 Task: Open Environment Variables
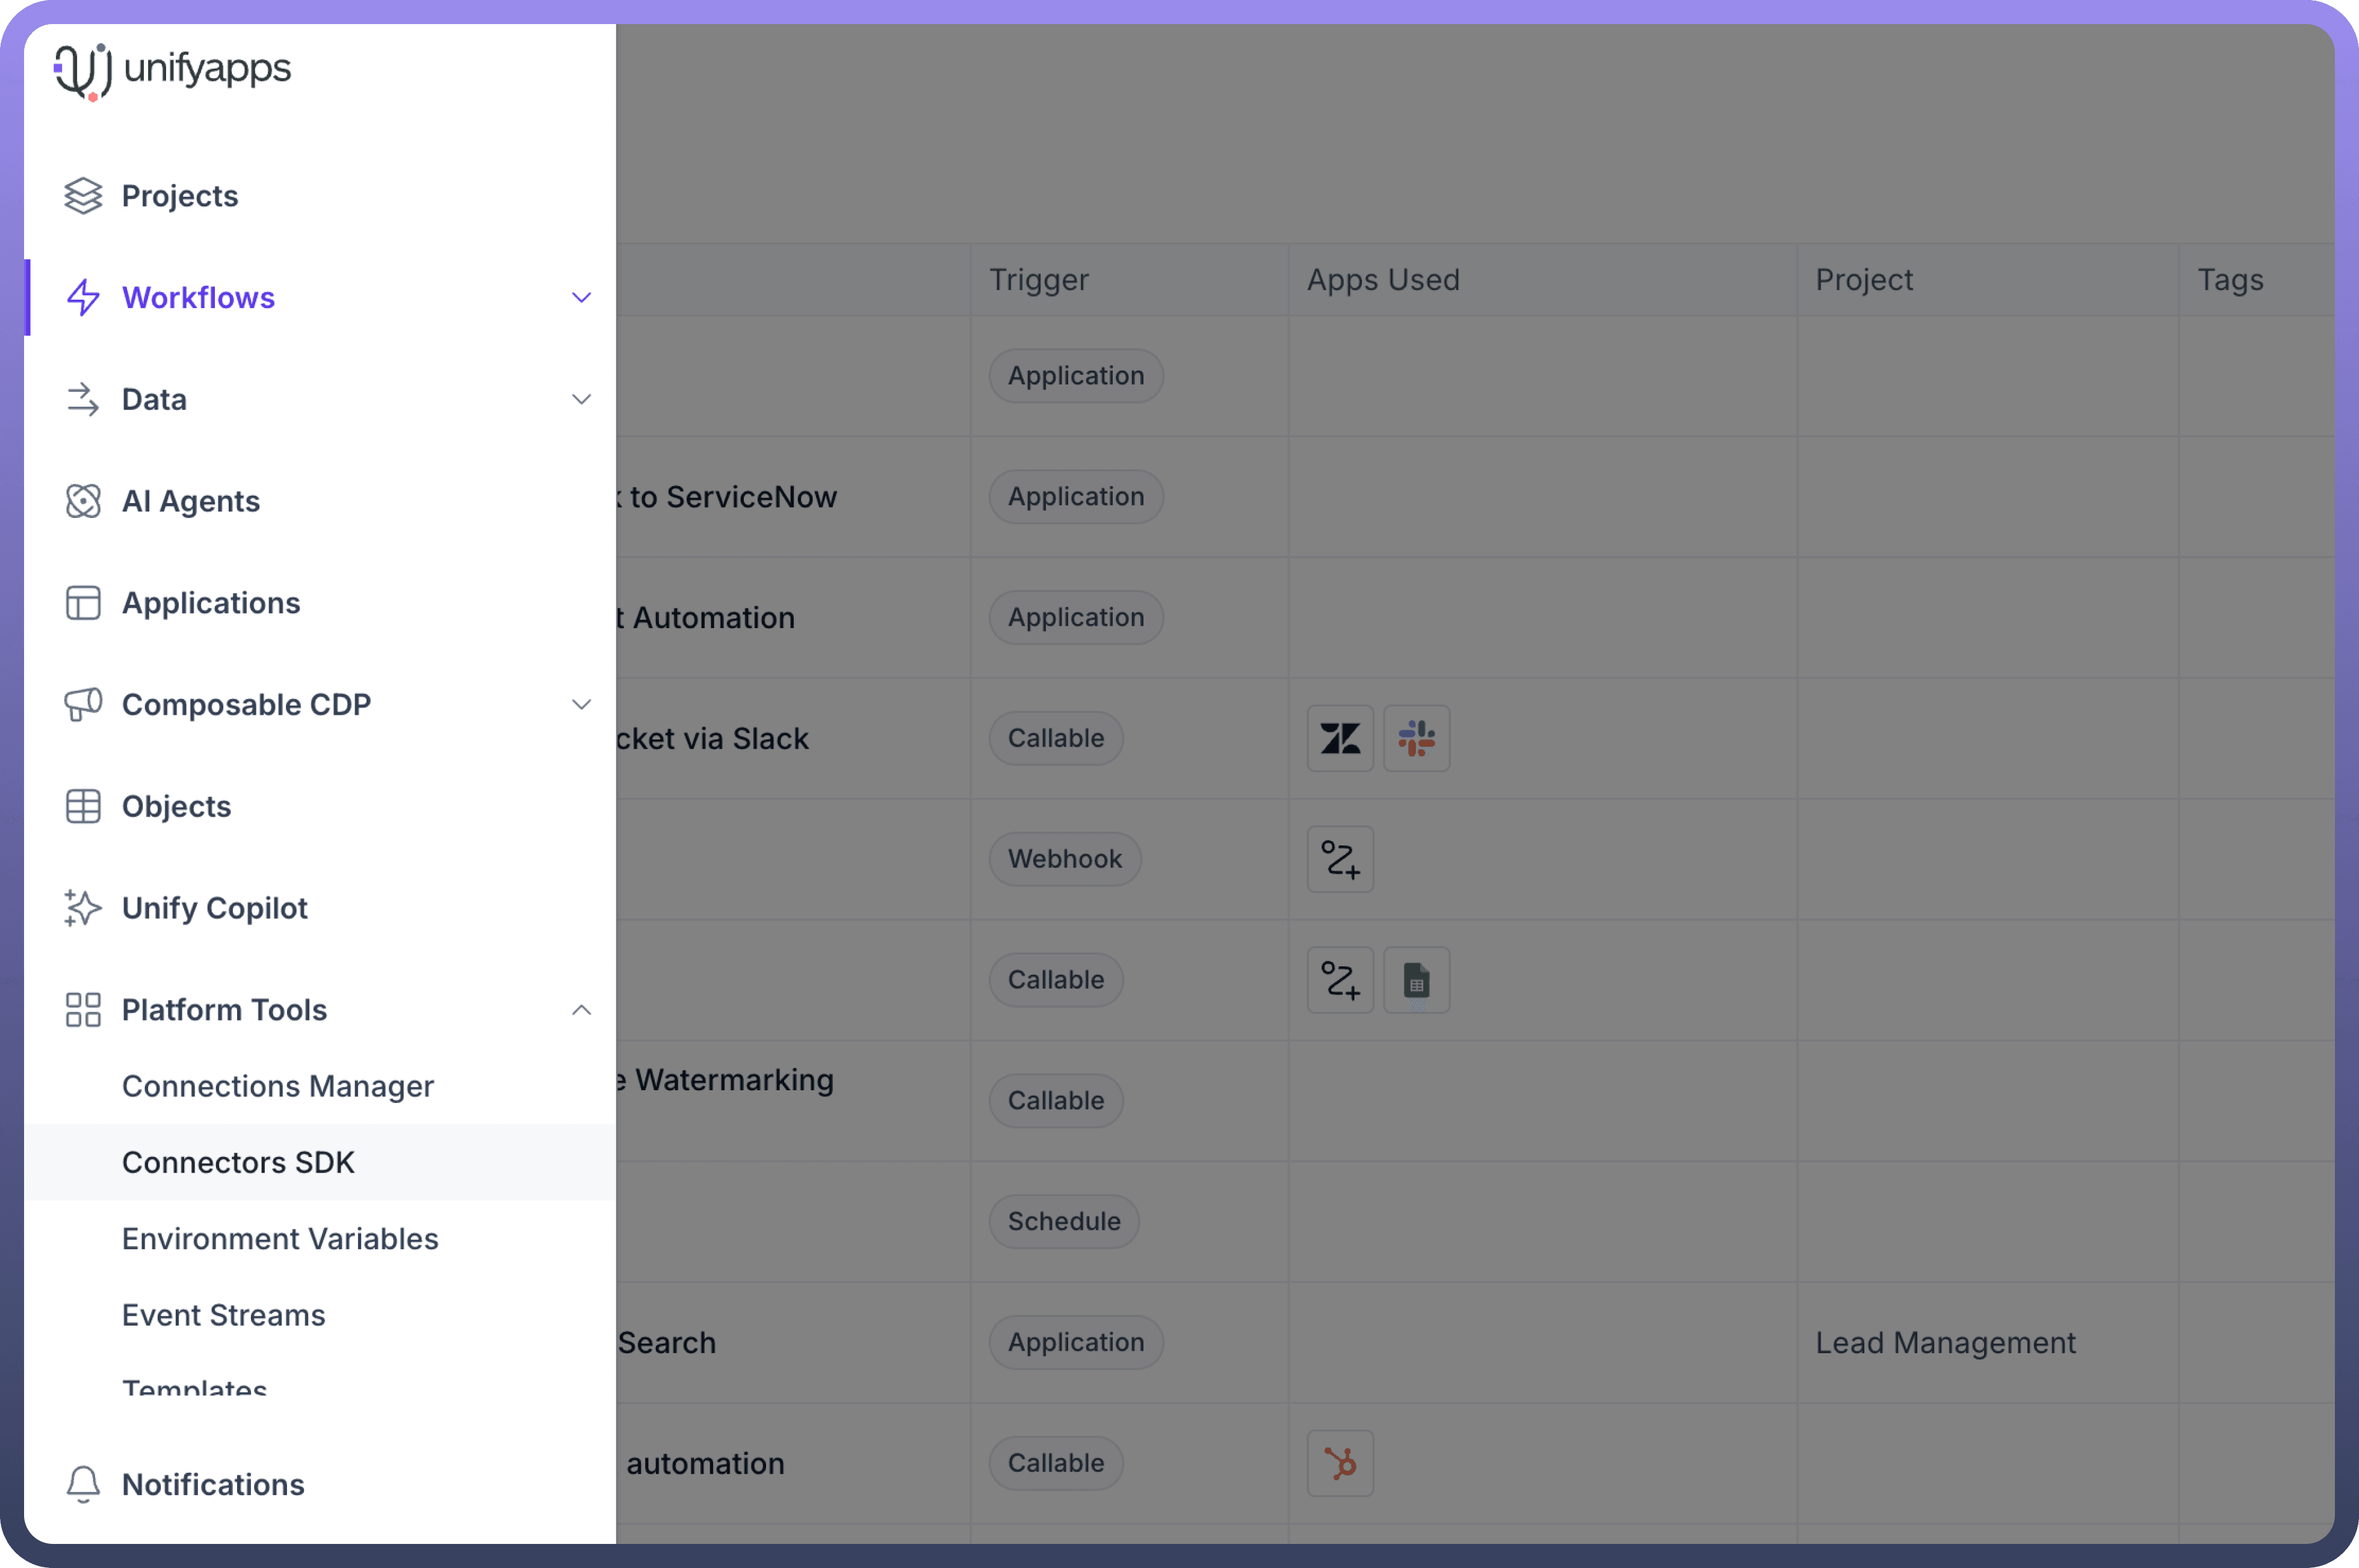pos(280,1239)
